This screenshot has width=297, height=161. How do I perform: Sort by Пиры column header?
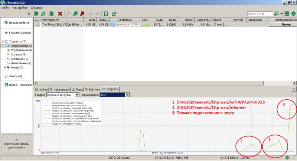[170, 20]
